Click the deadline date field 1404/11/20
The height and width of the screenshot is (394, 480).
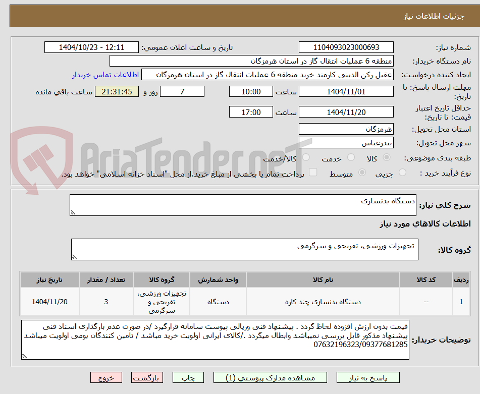click(x=346, y=111)
